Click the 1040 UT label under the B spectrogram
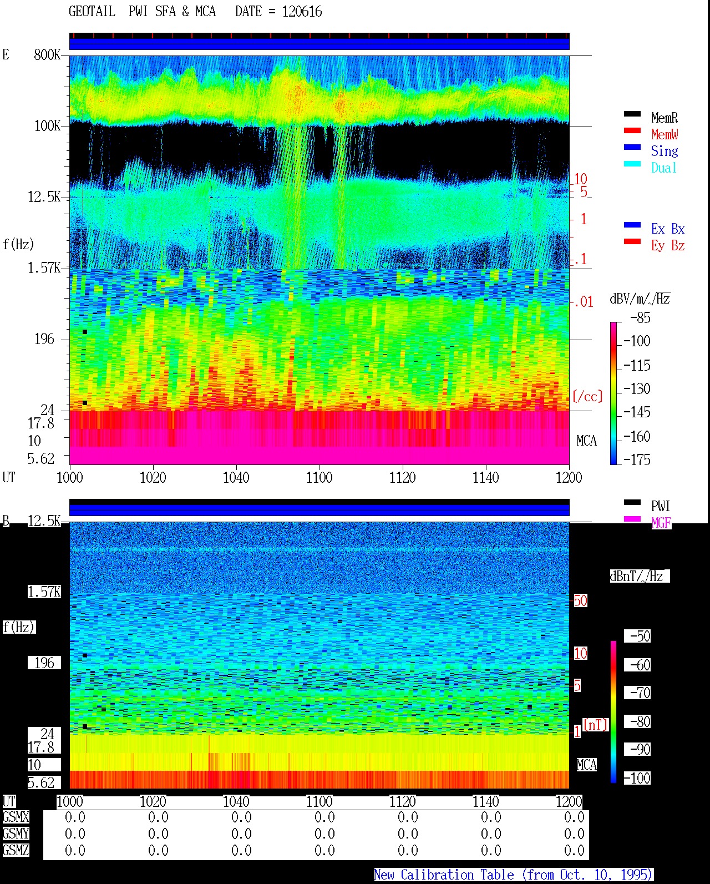The height and width of the screenshot is (884, 710). pos(236,802)
